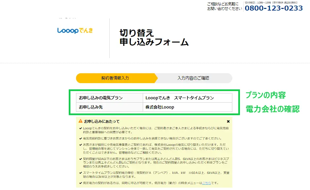Image resolution: width=310 pixels, height=190 pixels.
Task: Click the お申し込みにあたって heading text
Action: [x=102, y=121]
